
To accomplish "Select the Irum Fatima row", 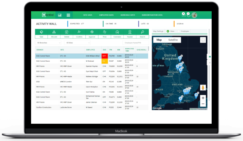I will 91,92.
